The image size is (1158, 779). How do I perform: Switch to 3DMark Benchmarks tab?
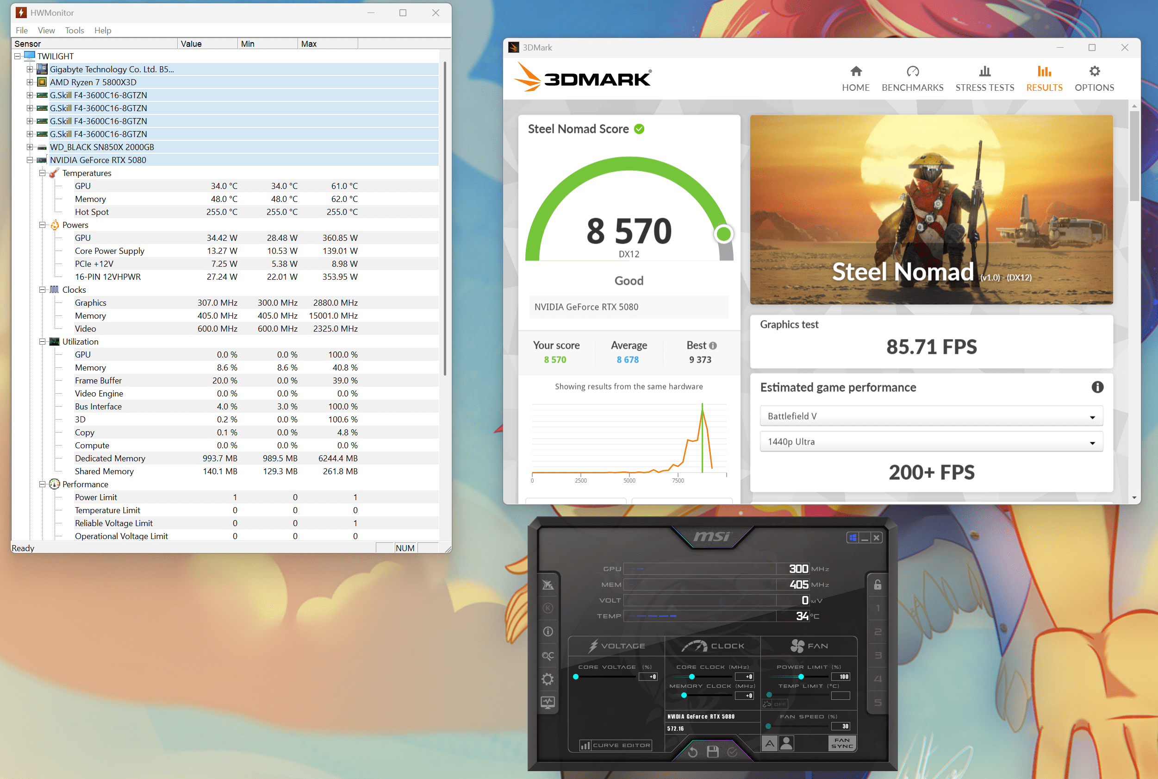[912, 78]
